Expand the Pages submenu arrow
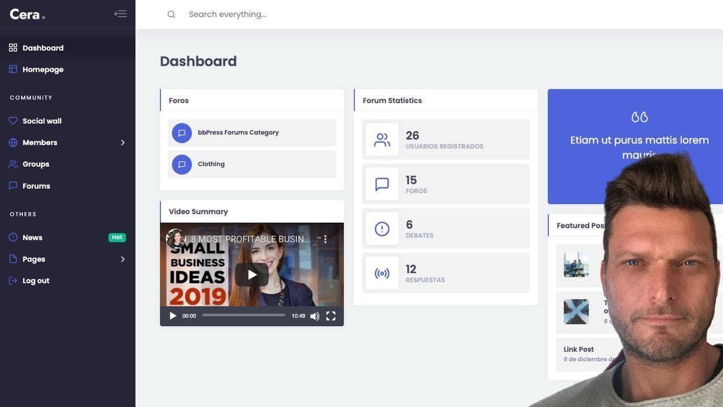723x407 pixels. pyautogui.click(x=123, y=259)
